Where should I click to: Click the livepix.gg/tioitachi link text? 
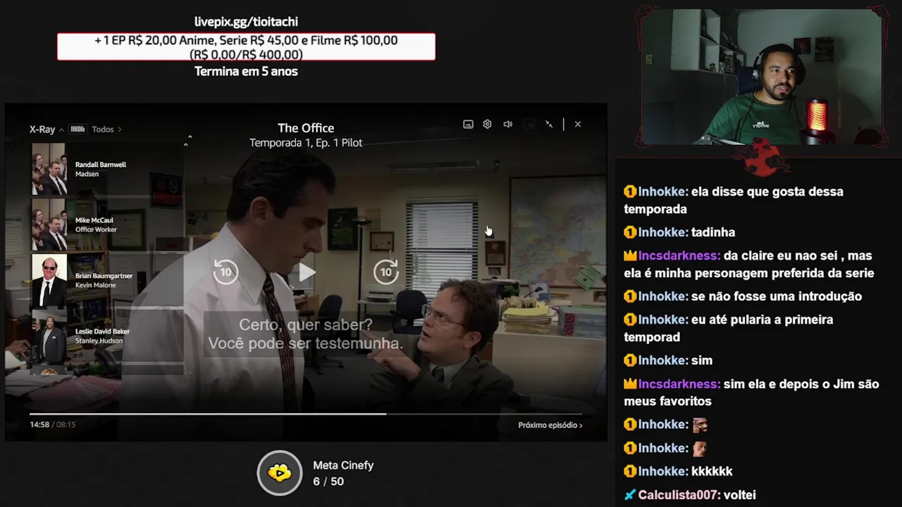[x=246, y=22]
